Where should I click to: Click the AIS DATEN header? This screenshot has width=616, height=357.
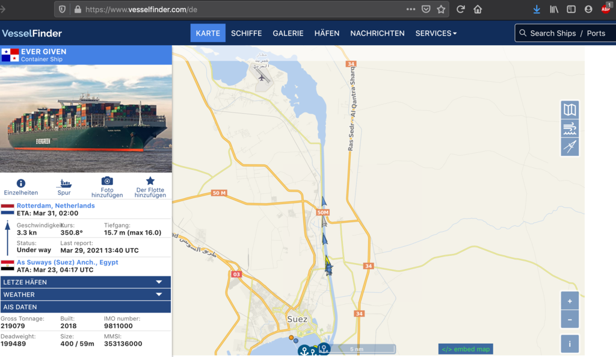(85, 307)
